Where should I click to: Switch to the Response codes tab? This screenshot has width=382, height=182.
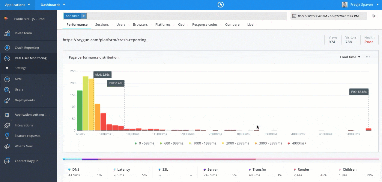pos(205,25)
